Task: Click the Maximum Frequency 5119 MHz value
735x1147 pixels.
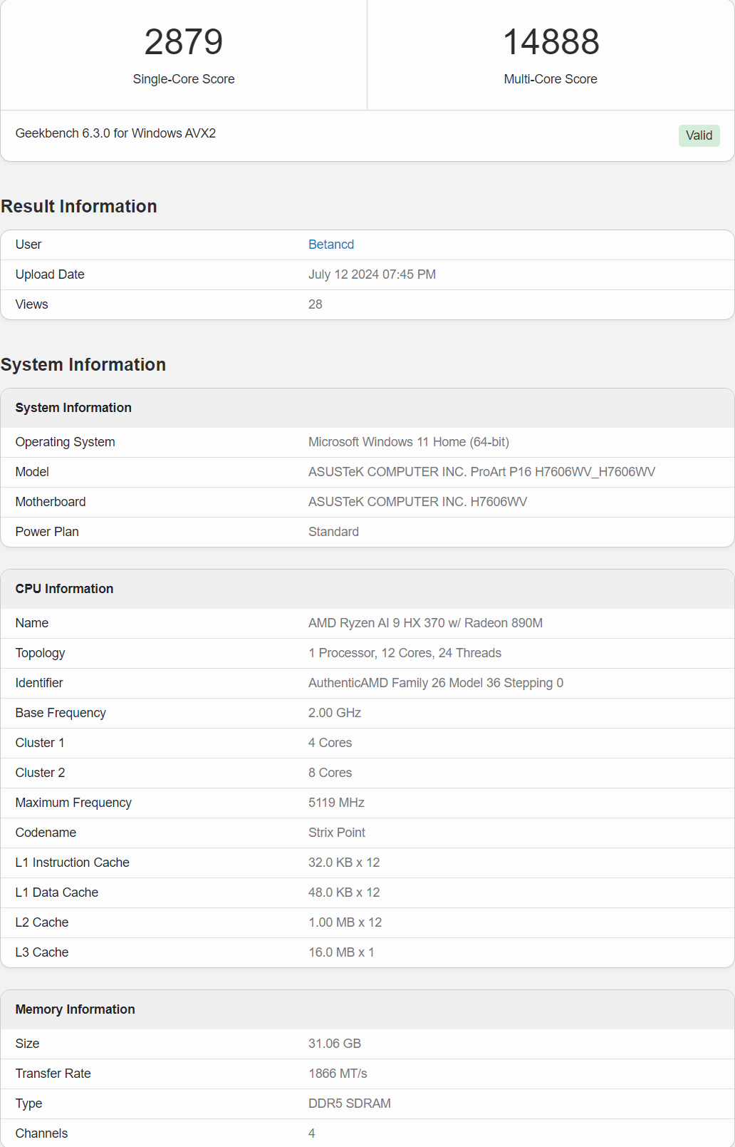Action: click(x=336, y=803)
